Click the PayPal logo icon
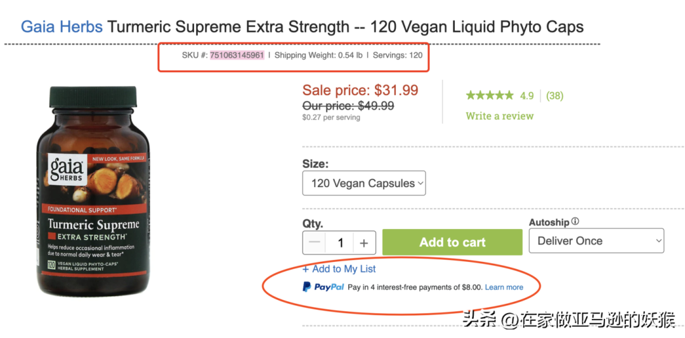 [307, 287]
